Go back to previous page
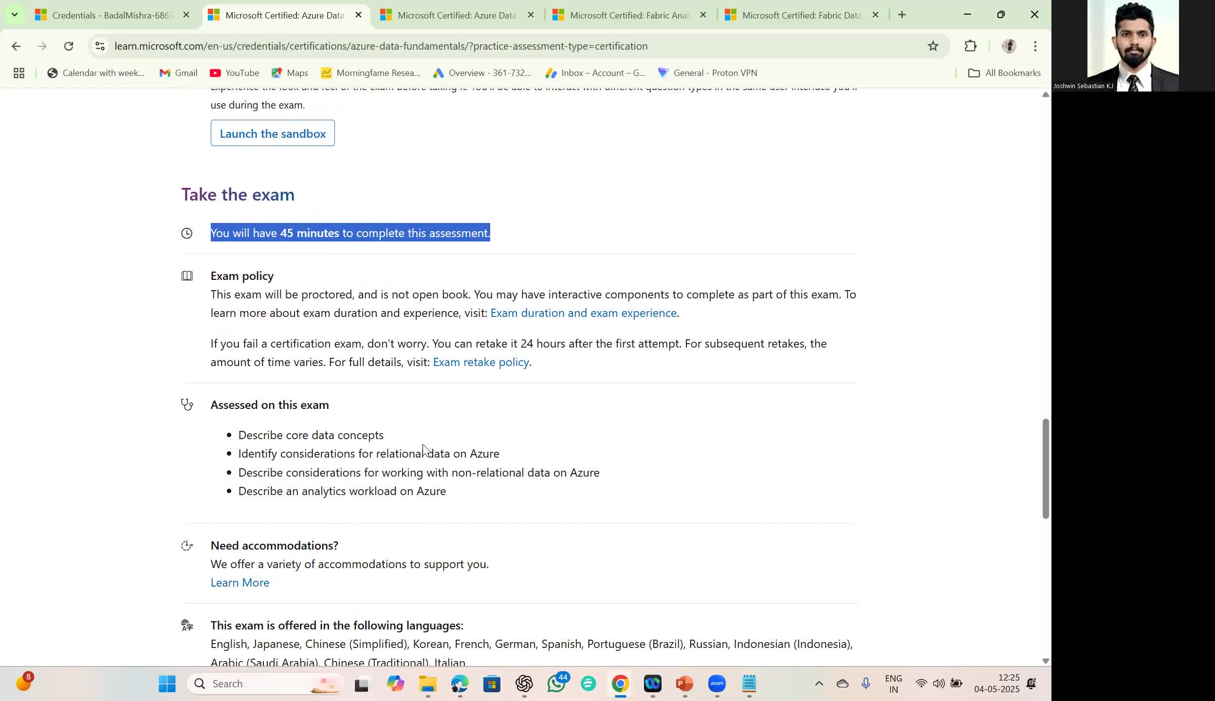 click(x=16, y=46)
